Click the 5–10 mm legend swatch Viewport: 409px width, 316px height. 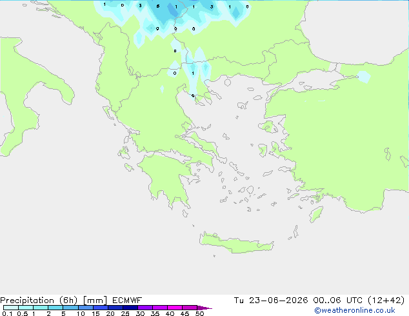pyautogui.click(x=70, y=308)
